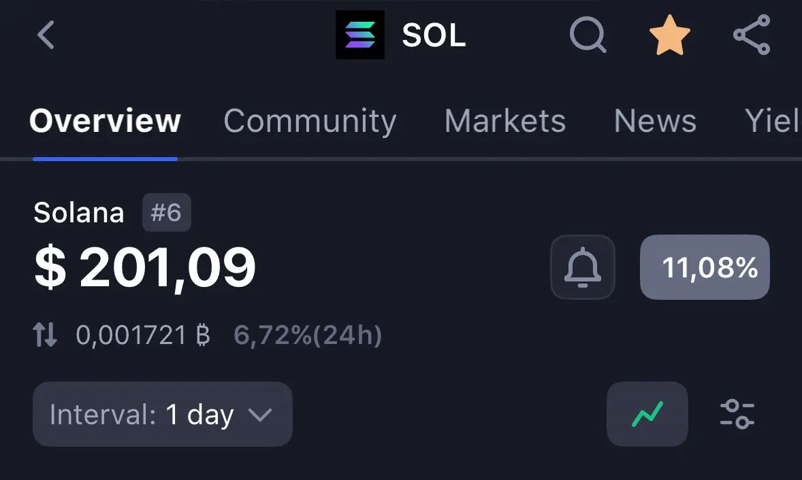The height and width of the screenshot is (480, 802).
Task: Expand the Interval: 1 day dropdown
Action: pyautogui.click(x=163, y=413)
